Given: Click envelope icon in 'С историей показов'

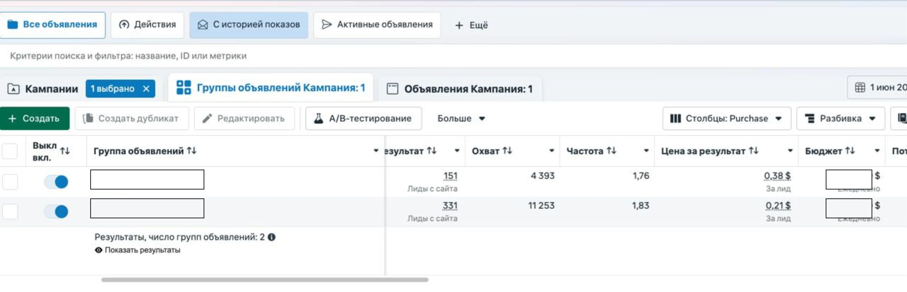Looking at the screenshot, I should coord(203,25).
